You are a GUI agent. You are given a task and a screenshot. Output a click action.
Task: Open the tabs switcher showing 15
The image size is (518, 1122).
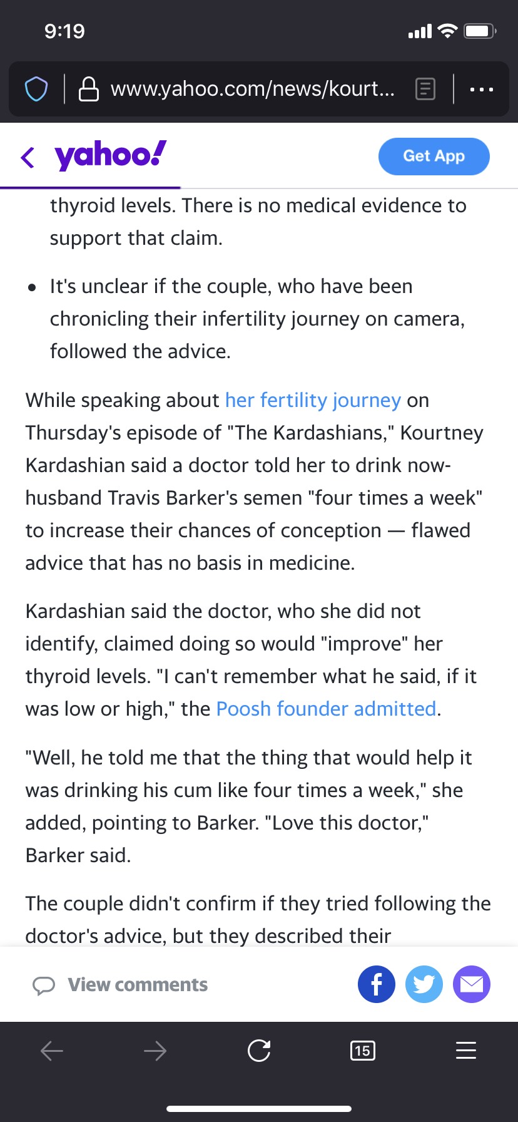pos(363,1051)
